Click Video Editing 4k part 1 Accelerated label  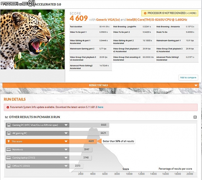pos(80,42)
